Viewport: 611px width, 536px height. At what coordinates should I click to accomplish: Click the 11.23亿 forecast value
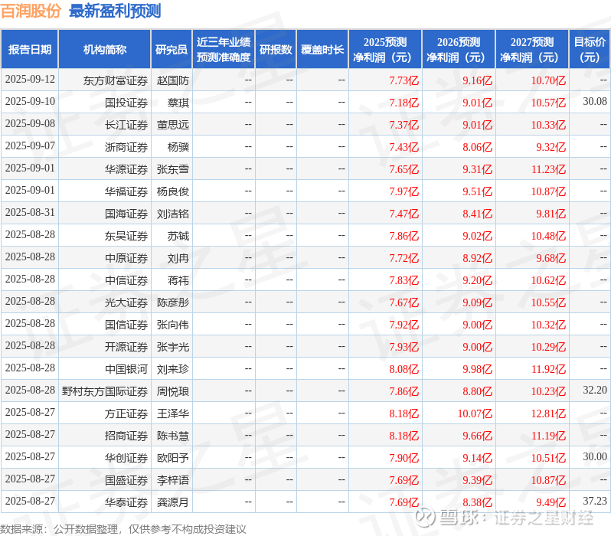click(548, 169)
